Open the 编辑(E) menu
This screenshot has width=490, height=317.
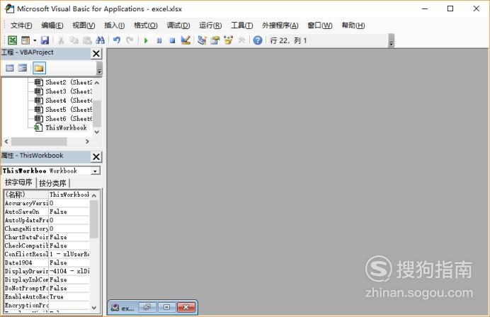52,25
